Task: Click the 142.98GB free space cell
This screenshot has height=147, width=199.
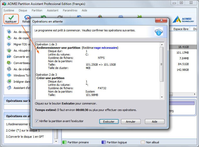Action: (x=183, y=70)
